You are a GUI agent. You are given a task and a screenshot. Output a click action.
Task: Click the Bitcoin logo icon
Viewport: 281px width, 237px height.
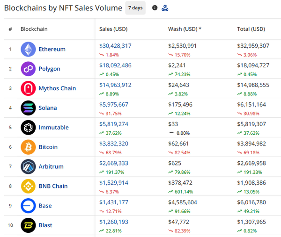(x=28, y=147)
